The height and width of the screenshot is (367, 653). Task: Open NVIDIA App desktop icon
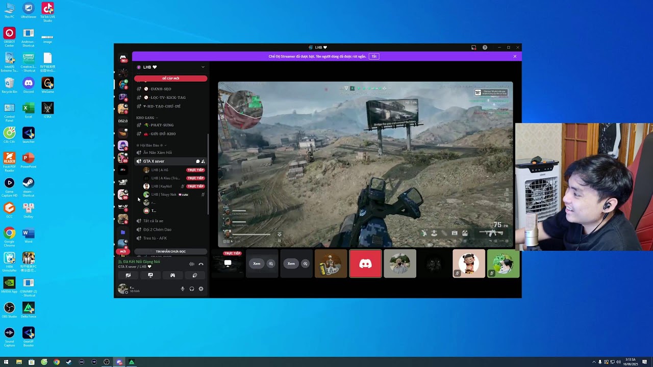tap(9, 285)
